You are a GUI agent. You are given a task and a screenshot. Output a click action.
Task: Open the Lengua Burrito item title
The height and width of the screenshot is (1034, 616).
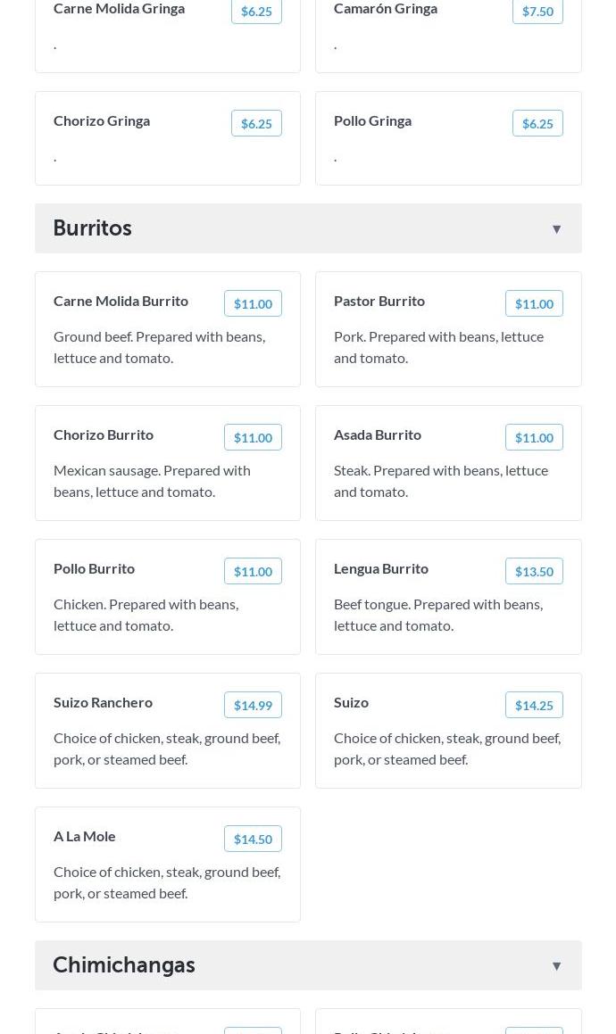tap(381, 568)
